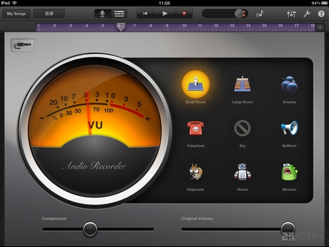The image size is (329, 247).
Task: Click the Audio Recorder label
Action: click(94, 166)
